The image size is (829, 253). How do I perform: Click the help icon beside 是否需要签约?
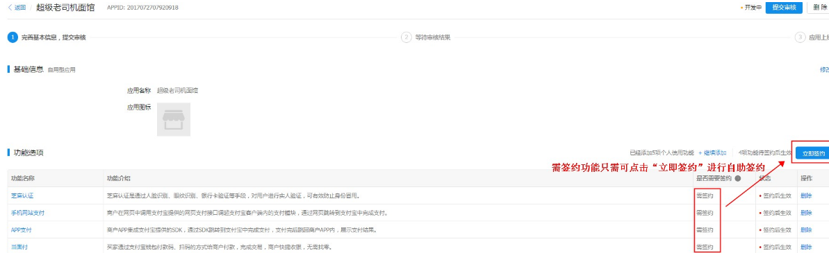[737, 178]
